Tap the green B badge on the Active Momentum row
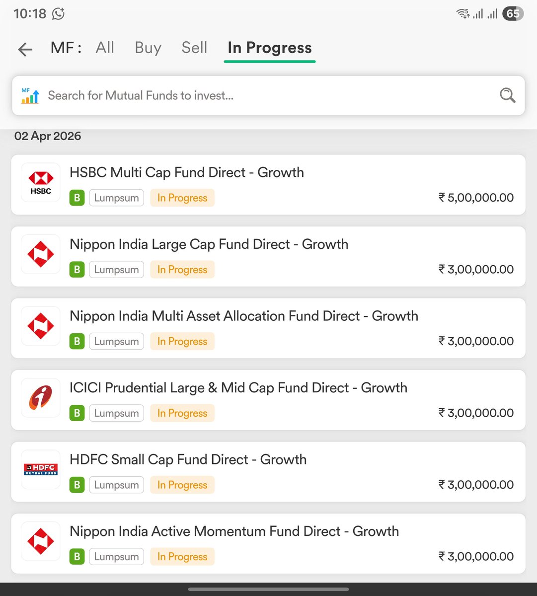The height and width of the screenshot is (596, 537). pyautogui.click(x=77, y=557)
